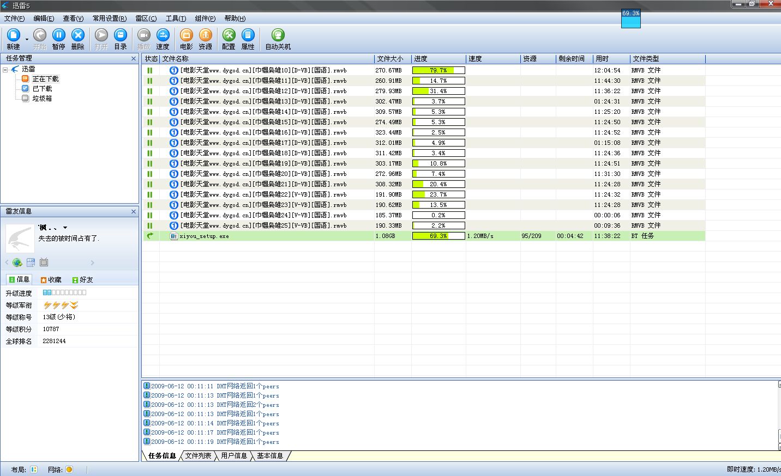Viewport: 781px width, 476px height.
Task: Open the 查看(V) menu
Action: pos(73,19)
